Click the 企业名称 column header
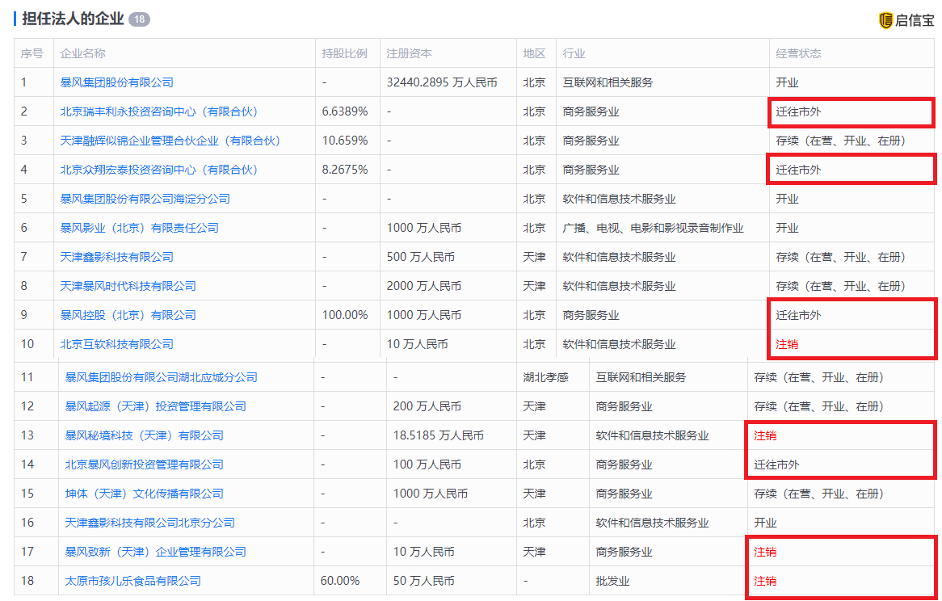942x601 pixels. point(83,53)
